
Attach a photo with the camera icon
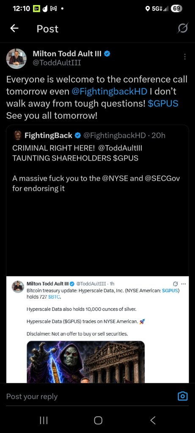tap(182, 397)
